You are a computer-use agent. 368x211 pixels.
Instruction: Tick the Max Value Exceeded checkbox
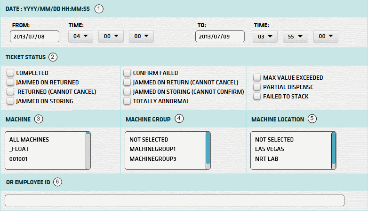tap(257, 77)
